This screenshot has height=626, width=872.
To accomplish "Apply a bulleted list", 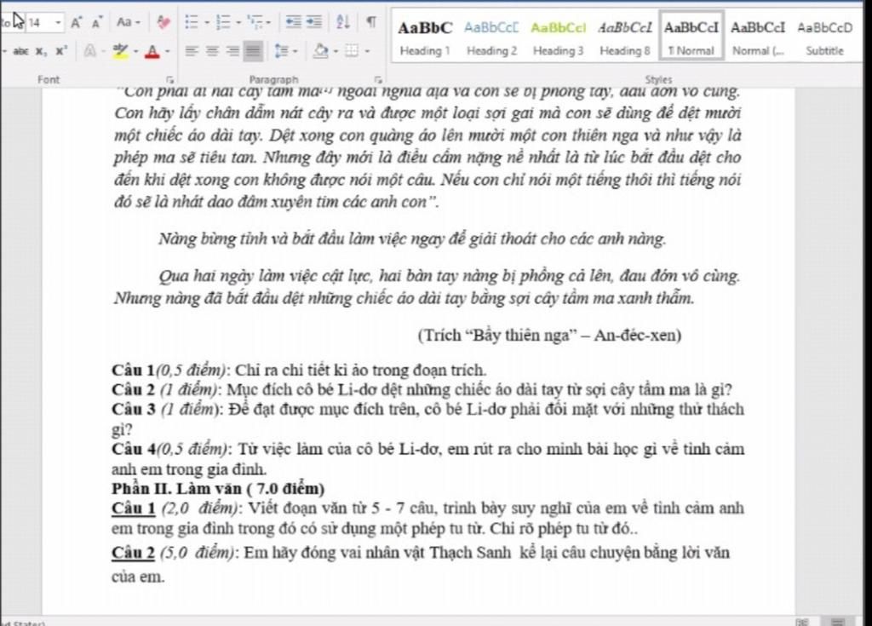I will tap(192, 22).
